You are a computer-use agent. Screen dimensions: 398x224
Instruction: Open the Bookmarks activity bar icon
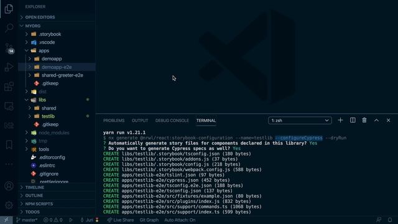(9, 145)
